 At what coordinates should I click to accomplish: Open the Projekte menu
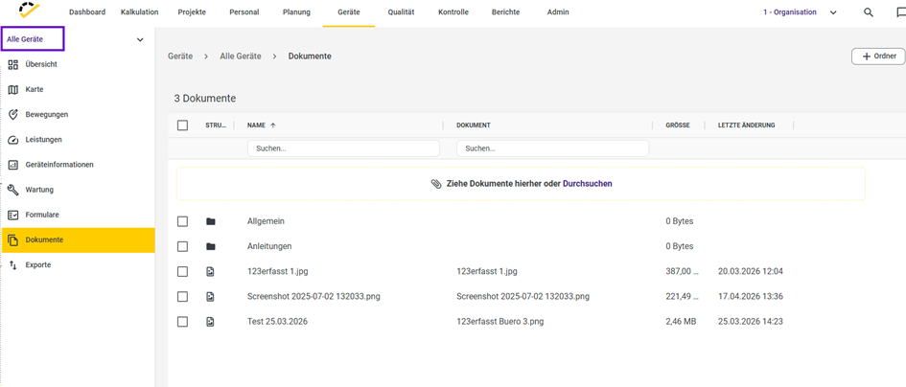point(192,12)
